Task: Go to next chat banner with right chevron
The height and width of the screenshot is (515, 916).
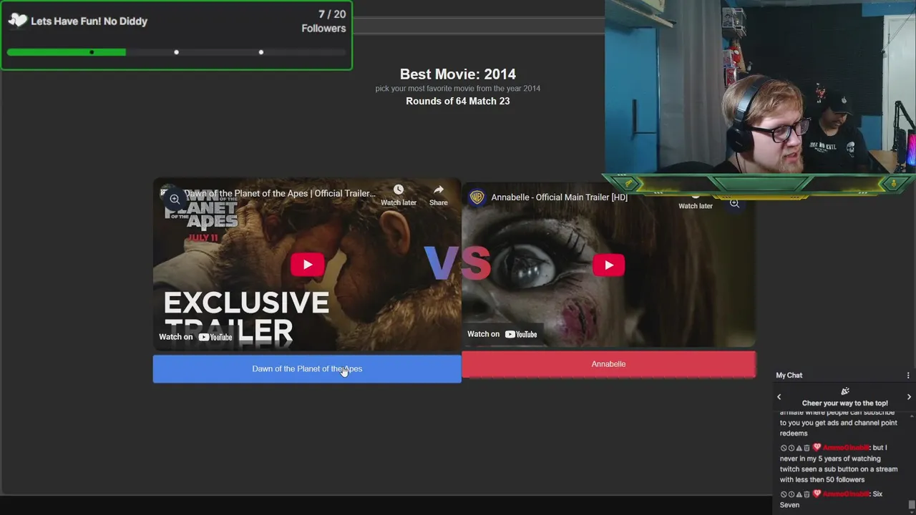Action: [909, 397]
